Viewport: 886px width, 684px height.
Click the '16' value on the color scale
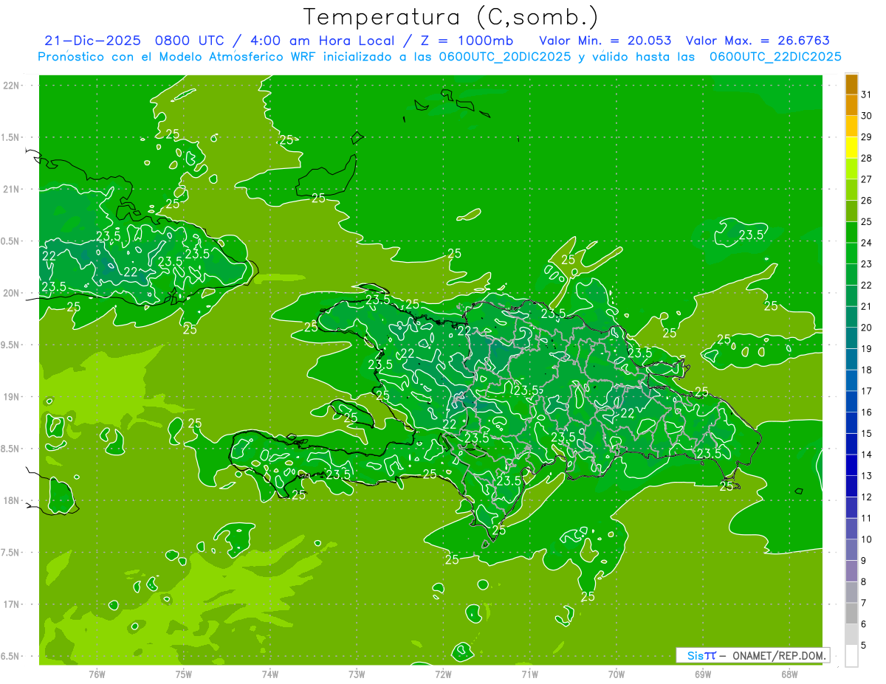click(x=867, y=412)
